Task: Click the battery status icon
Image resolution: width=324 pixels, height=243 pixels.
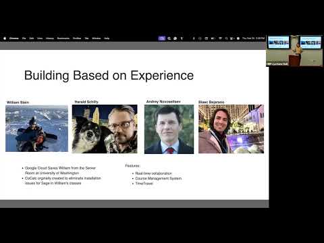Action: [213, 38]
